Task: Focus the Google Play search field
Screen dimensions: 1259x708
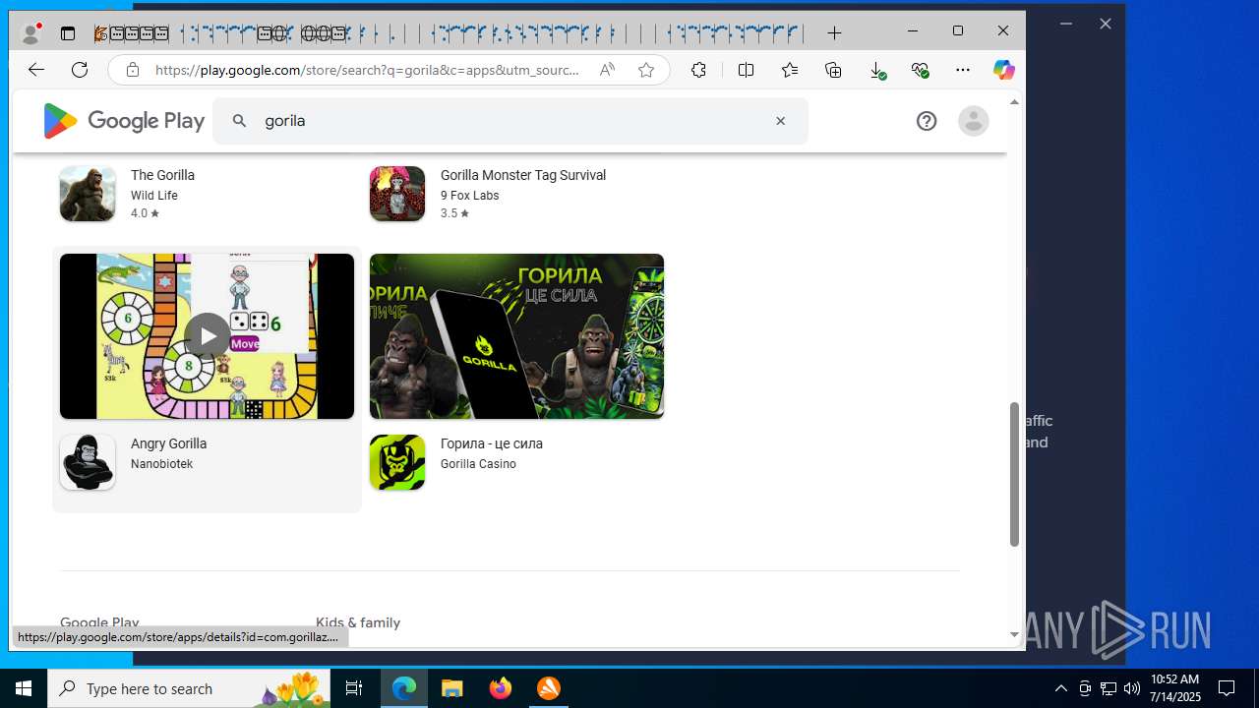Action: pyautogui.click(x=510, y=121)
